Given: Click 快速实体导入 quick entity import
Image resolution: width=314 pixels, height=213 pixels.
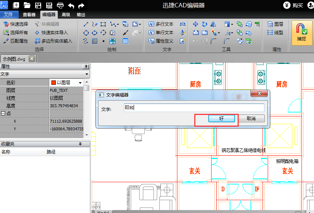Looking at the screenshot, I should [x=51, y=32].
